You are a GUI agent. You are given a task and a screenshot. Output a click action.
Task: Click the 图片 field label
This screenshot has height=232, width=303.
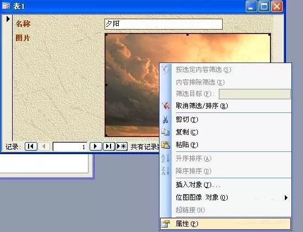[x=23, y=38]
